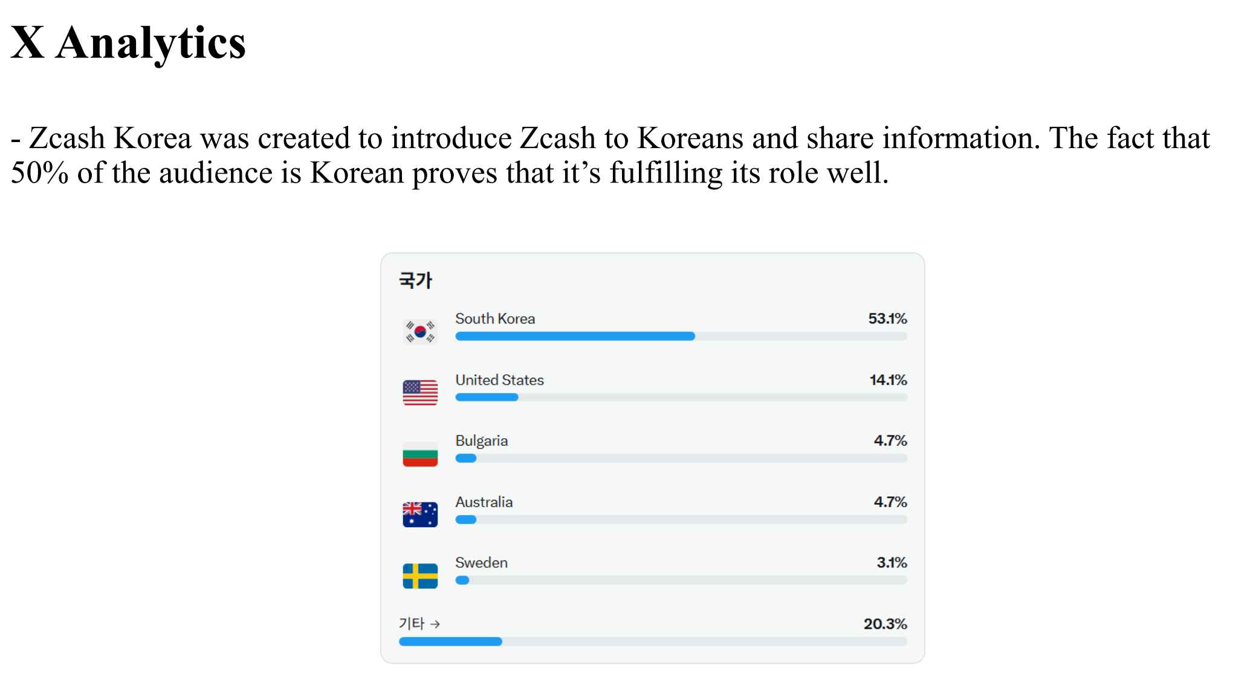Open the 기타 arrow link
Screen dimensions: 1256x691
[419, 623]
